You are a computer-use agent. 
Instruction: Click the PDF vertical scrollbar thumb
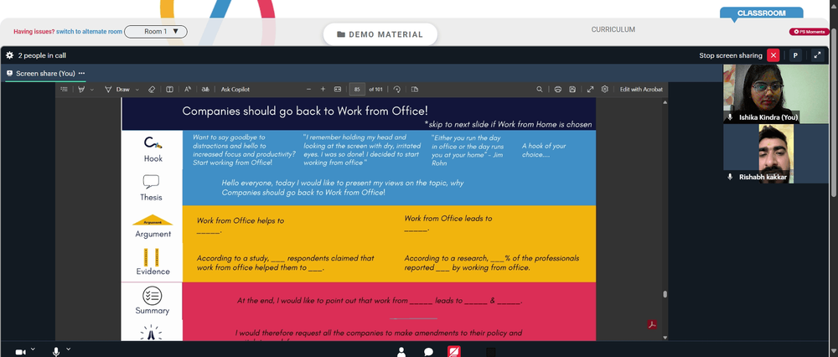coord(665,294)
